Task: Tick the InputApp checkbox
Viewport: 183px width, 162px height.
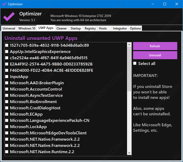Action: [7, 77]
